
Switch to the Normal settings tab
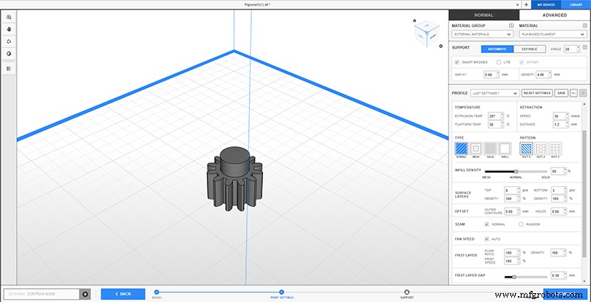[x=484, y=15]
